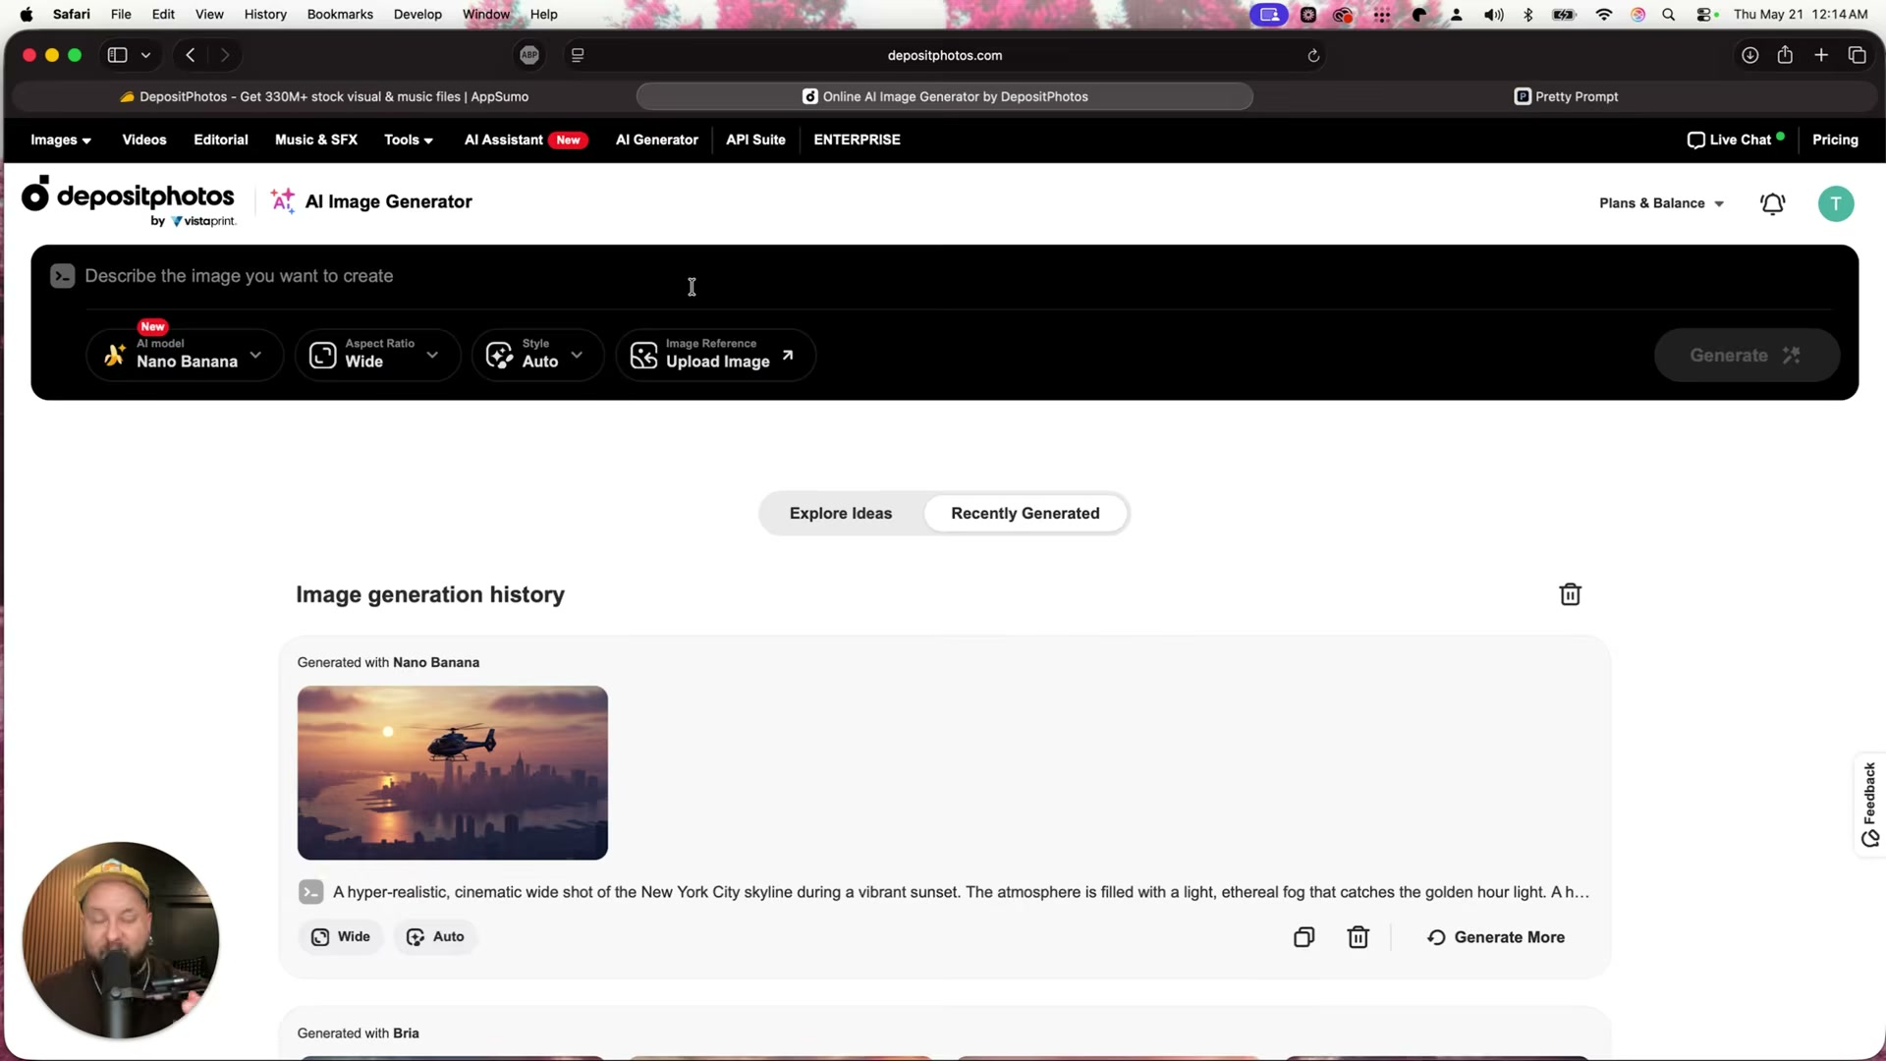Open macOS Spotlight search
1886x1061 pixels.
click(x=1668, y=15)
